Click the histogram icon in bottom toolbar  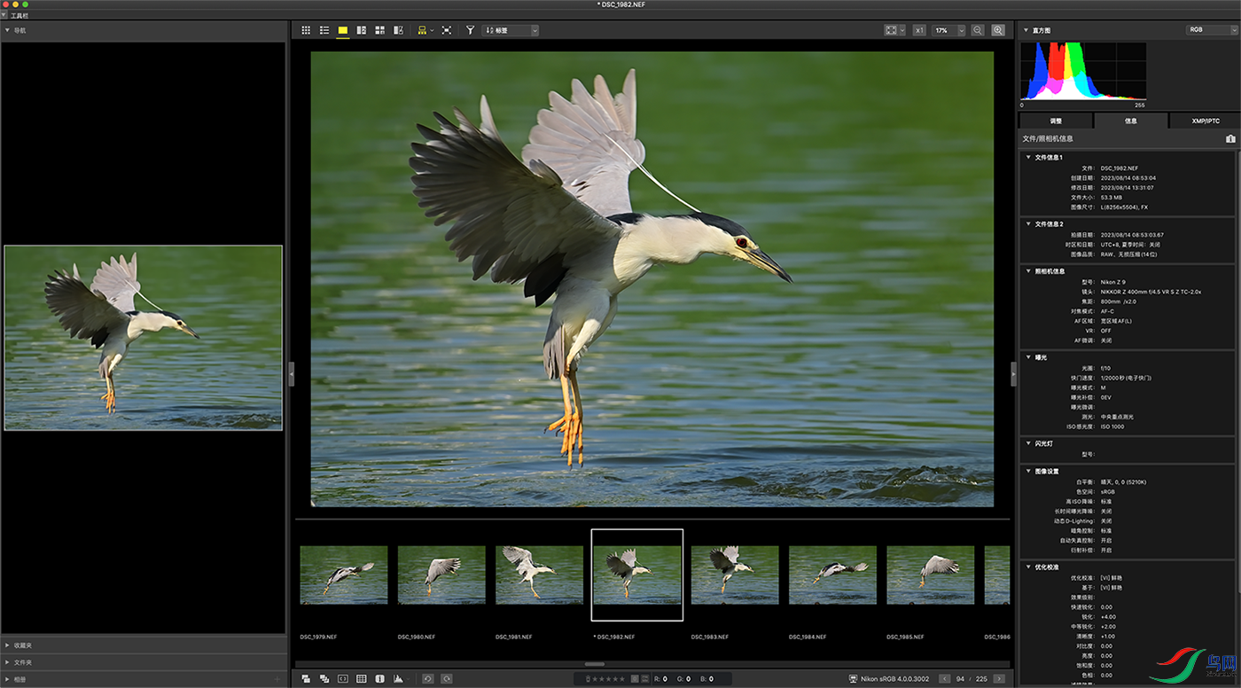coord(398,679)
